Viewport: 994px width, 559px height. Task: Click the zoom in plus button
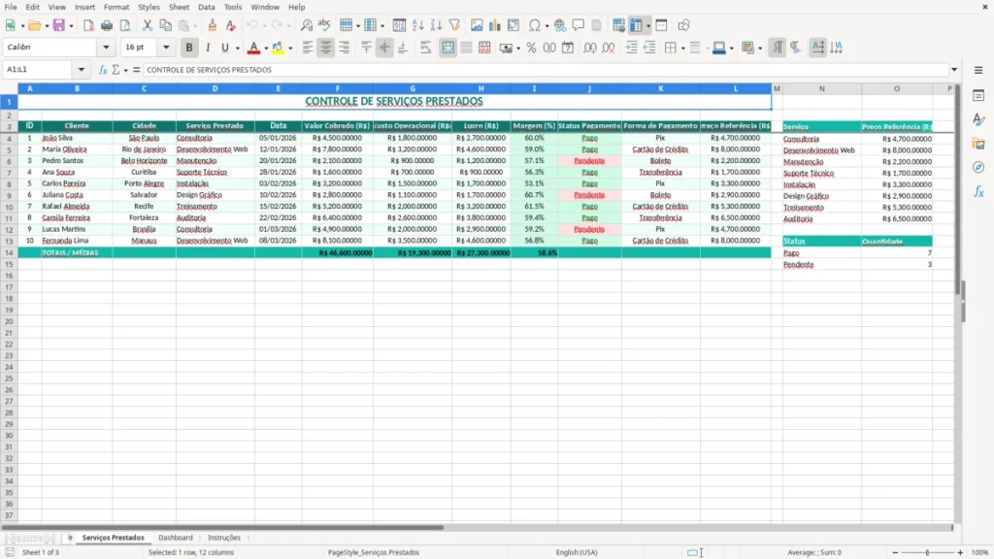pyautogui.click(x=960, y=552)
